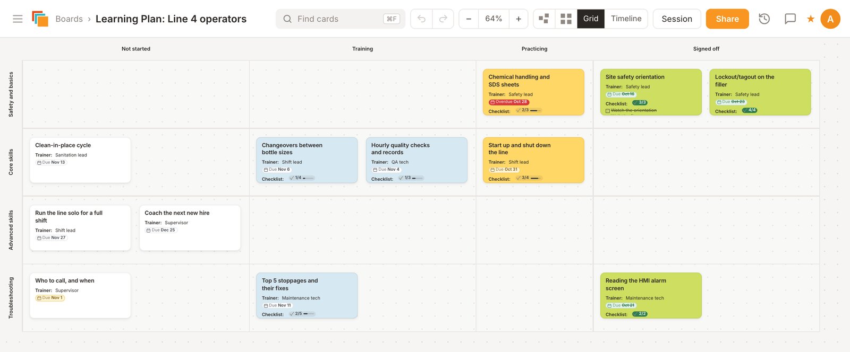Open the 64% zoom level menu
Viewport: 850px width, 352px height.
(x=494, y=19)
